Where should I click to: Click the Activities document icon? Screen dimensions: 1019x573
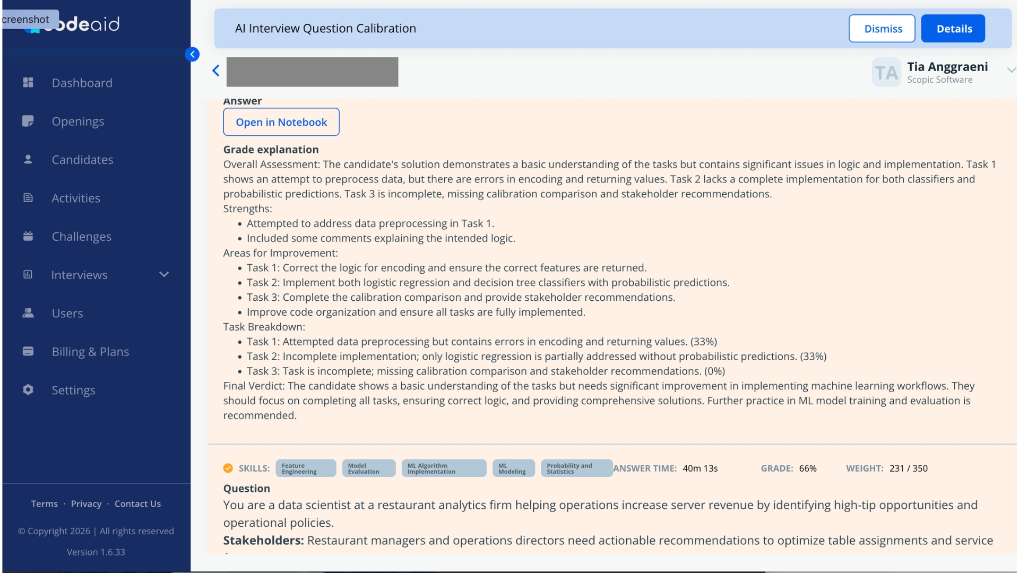click(28, 197)
